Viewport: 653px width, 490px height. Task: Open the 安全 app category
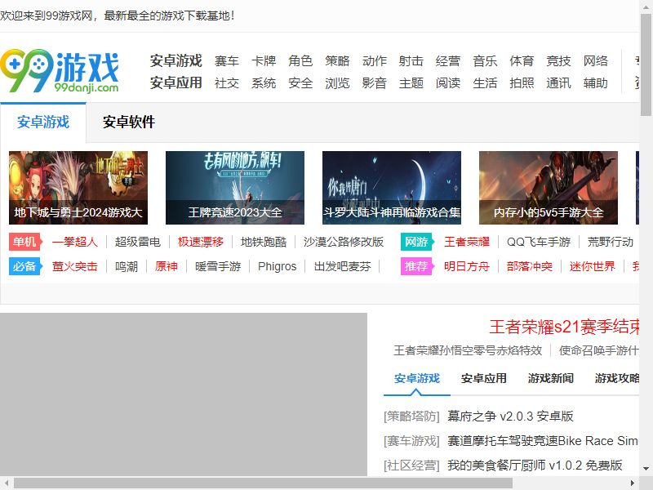tap(300, 83)
